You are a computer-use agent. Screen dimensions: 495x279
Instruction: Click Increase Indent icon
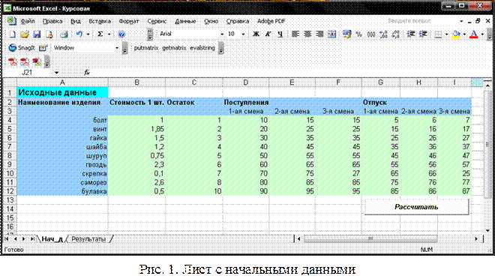pyautogui.click(x=423, y=34)
